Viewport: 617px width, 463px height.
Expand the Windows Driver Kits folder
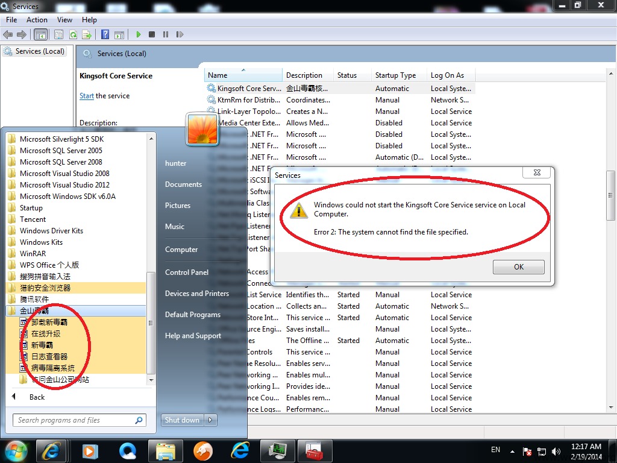point(77,231)
